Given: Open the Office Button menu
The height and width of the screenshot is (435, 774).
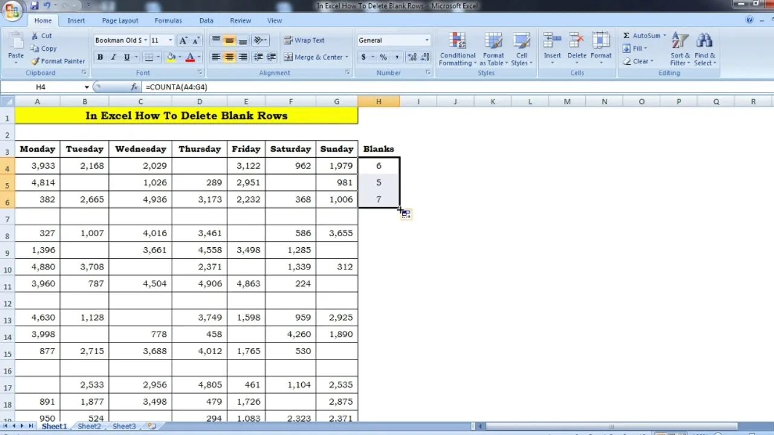Looking at the screenshot, I should coord(12,10).
